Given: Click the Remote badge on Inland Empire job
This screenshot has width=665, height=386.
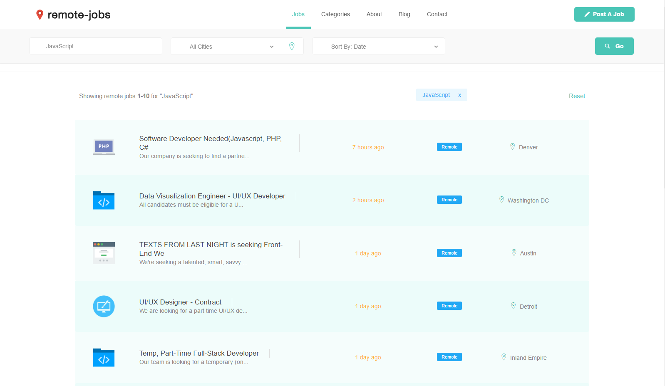Looking at the screenshot, I should [x=449, y=357].
